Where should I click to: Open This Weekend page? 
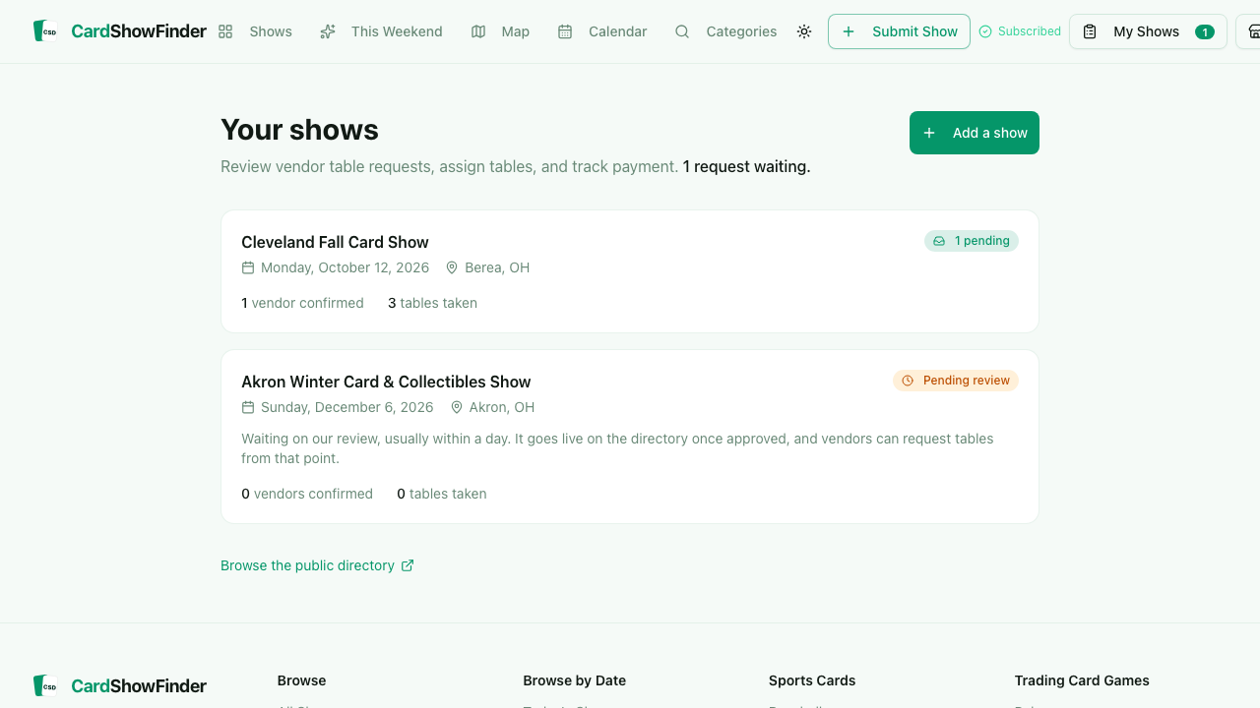coord(381,31)
